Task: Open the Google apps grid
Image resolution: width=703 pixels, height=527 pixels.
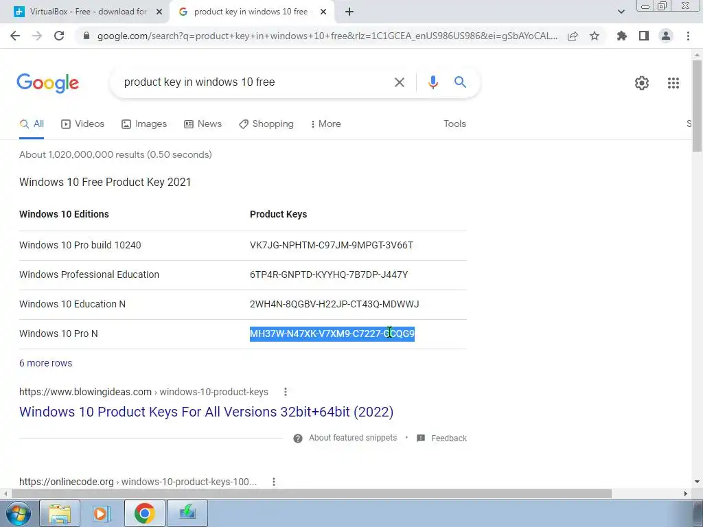Action: click(x=673, y=83)
